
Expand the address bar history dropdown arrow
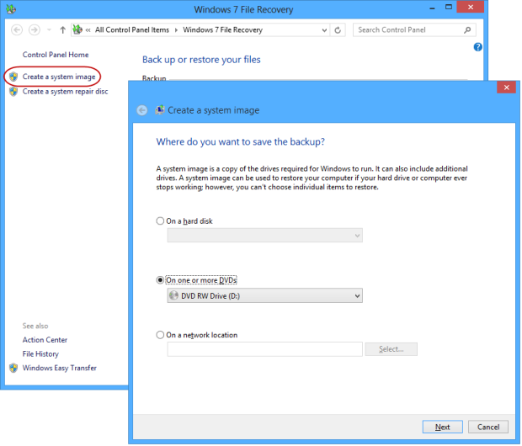click(324, 29)
